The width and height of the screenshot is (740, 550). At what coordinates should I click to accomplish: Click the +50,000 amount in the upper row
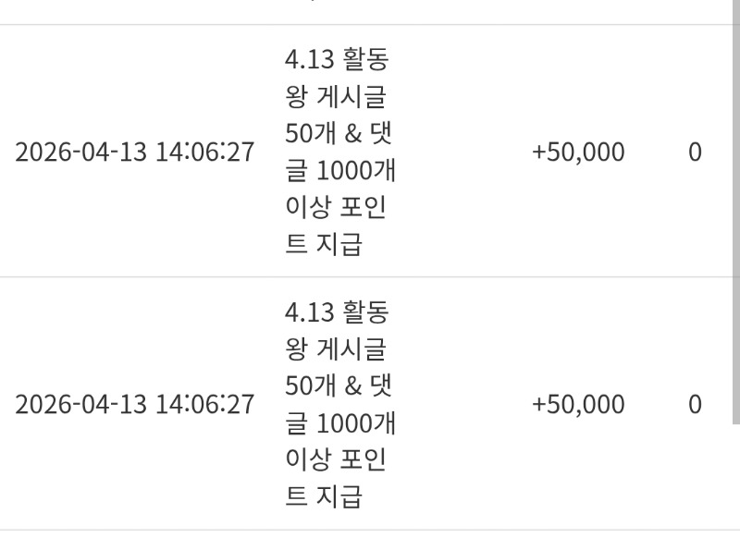coord(578,153)
